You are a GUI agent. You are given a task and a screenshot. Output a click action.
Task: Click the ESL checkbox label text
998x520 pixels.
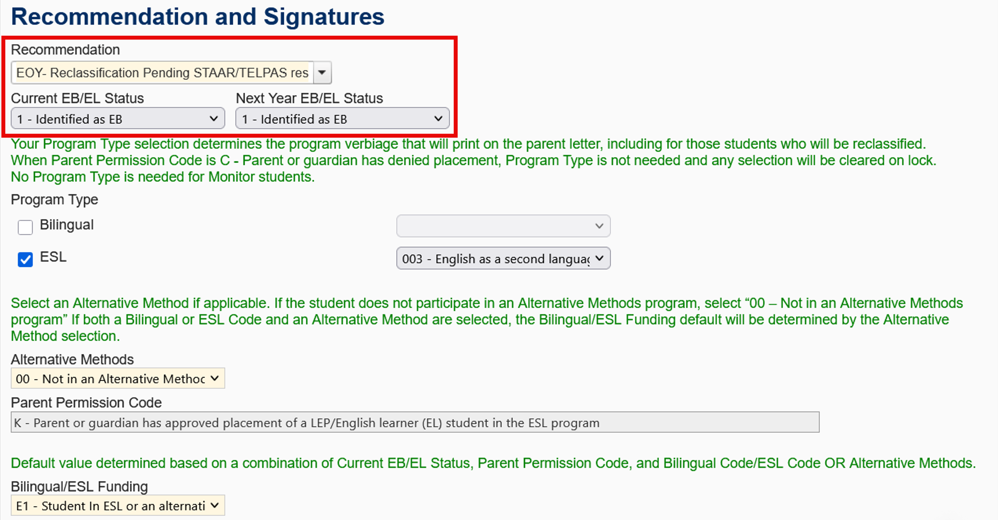(x=53, y=257)
